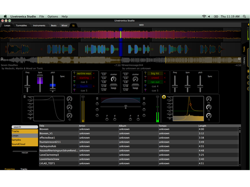Trigger left deck 'cue 3' slot

tap(84, 82)
